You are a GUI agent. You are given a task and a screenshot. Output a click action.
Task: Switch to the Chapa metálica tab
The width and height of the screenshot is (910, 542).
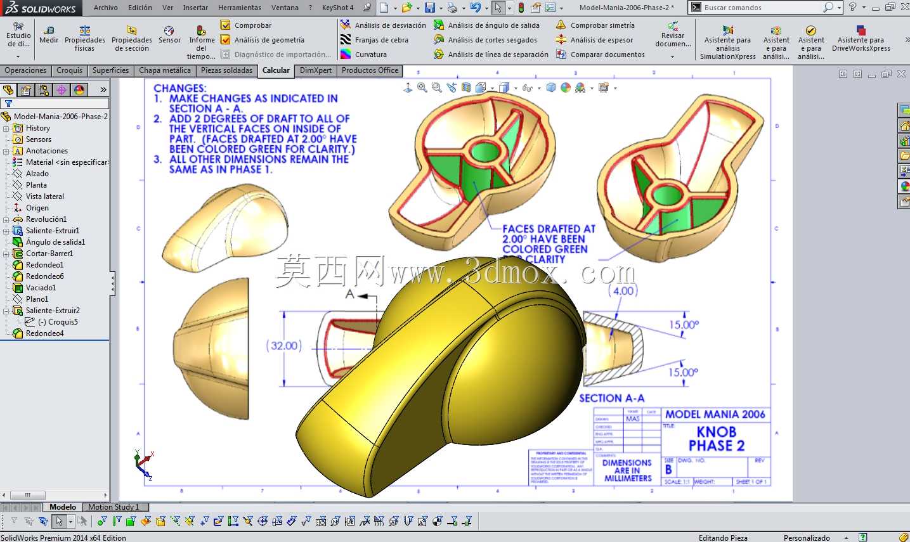tap(165, 70)
